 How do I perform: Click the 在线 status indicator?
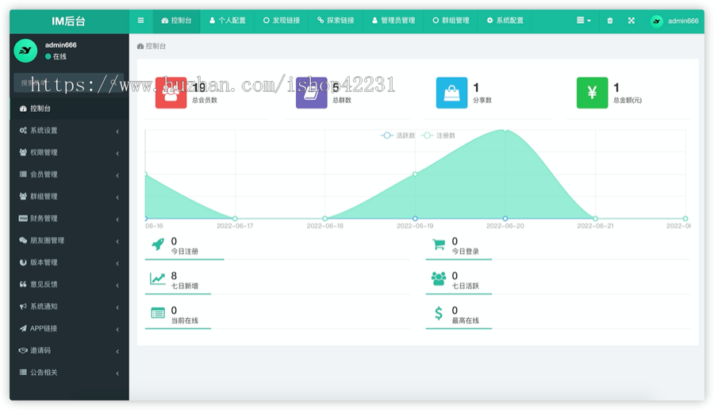click(56, 56)
